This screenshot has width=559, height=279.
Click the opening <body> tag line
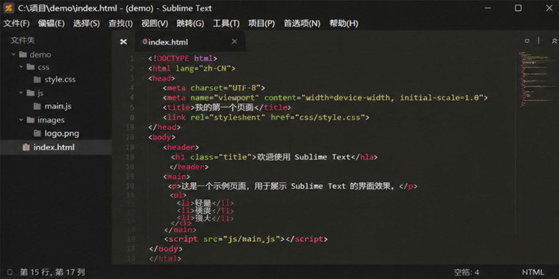(x=162, y=137)
